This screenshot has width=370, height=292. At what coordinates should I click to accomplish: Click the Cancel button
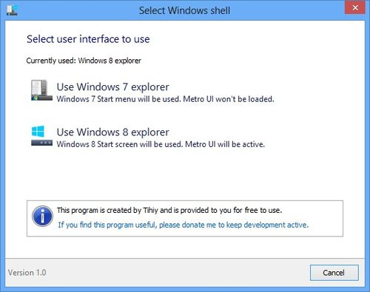[x=334, y=273]
